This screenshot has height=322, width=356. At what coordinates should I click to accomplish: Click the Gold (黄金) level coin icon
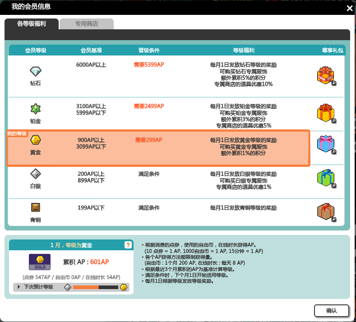[35, 140]
